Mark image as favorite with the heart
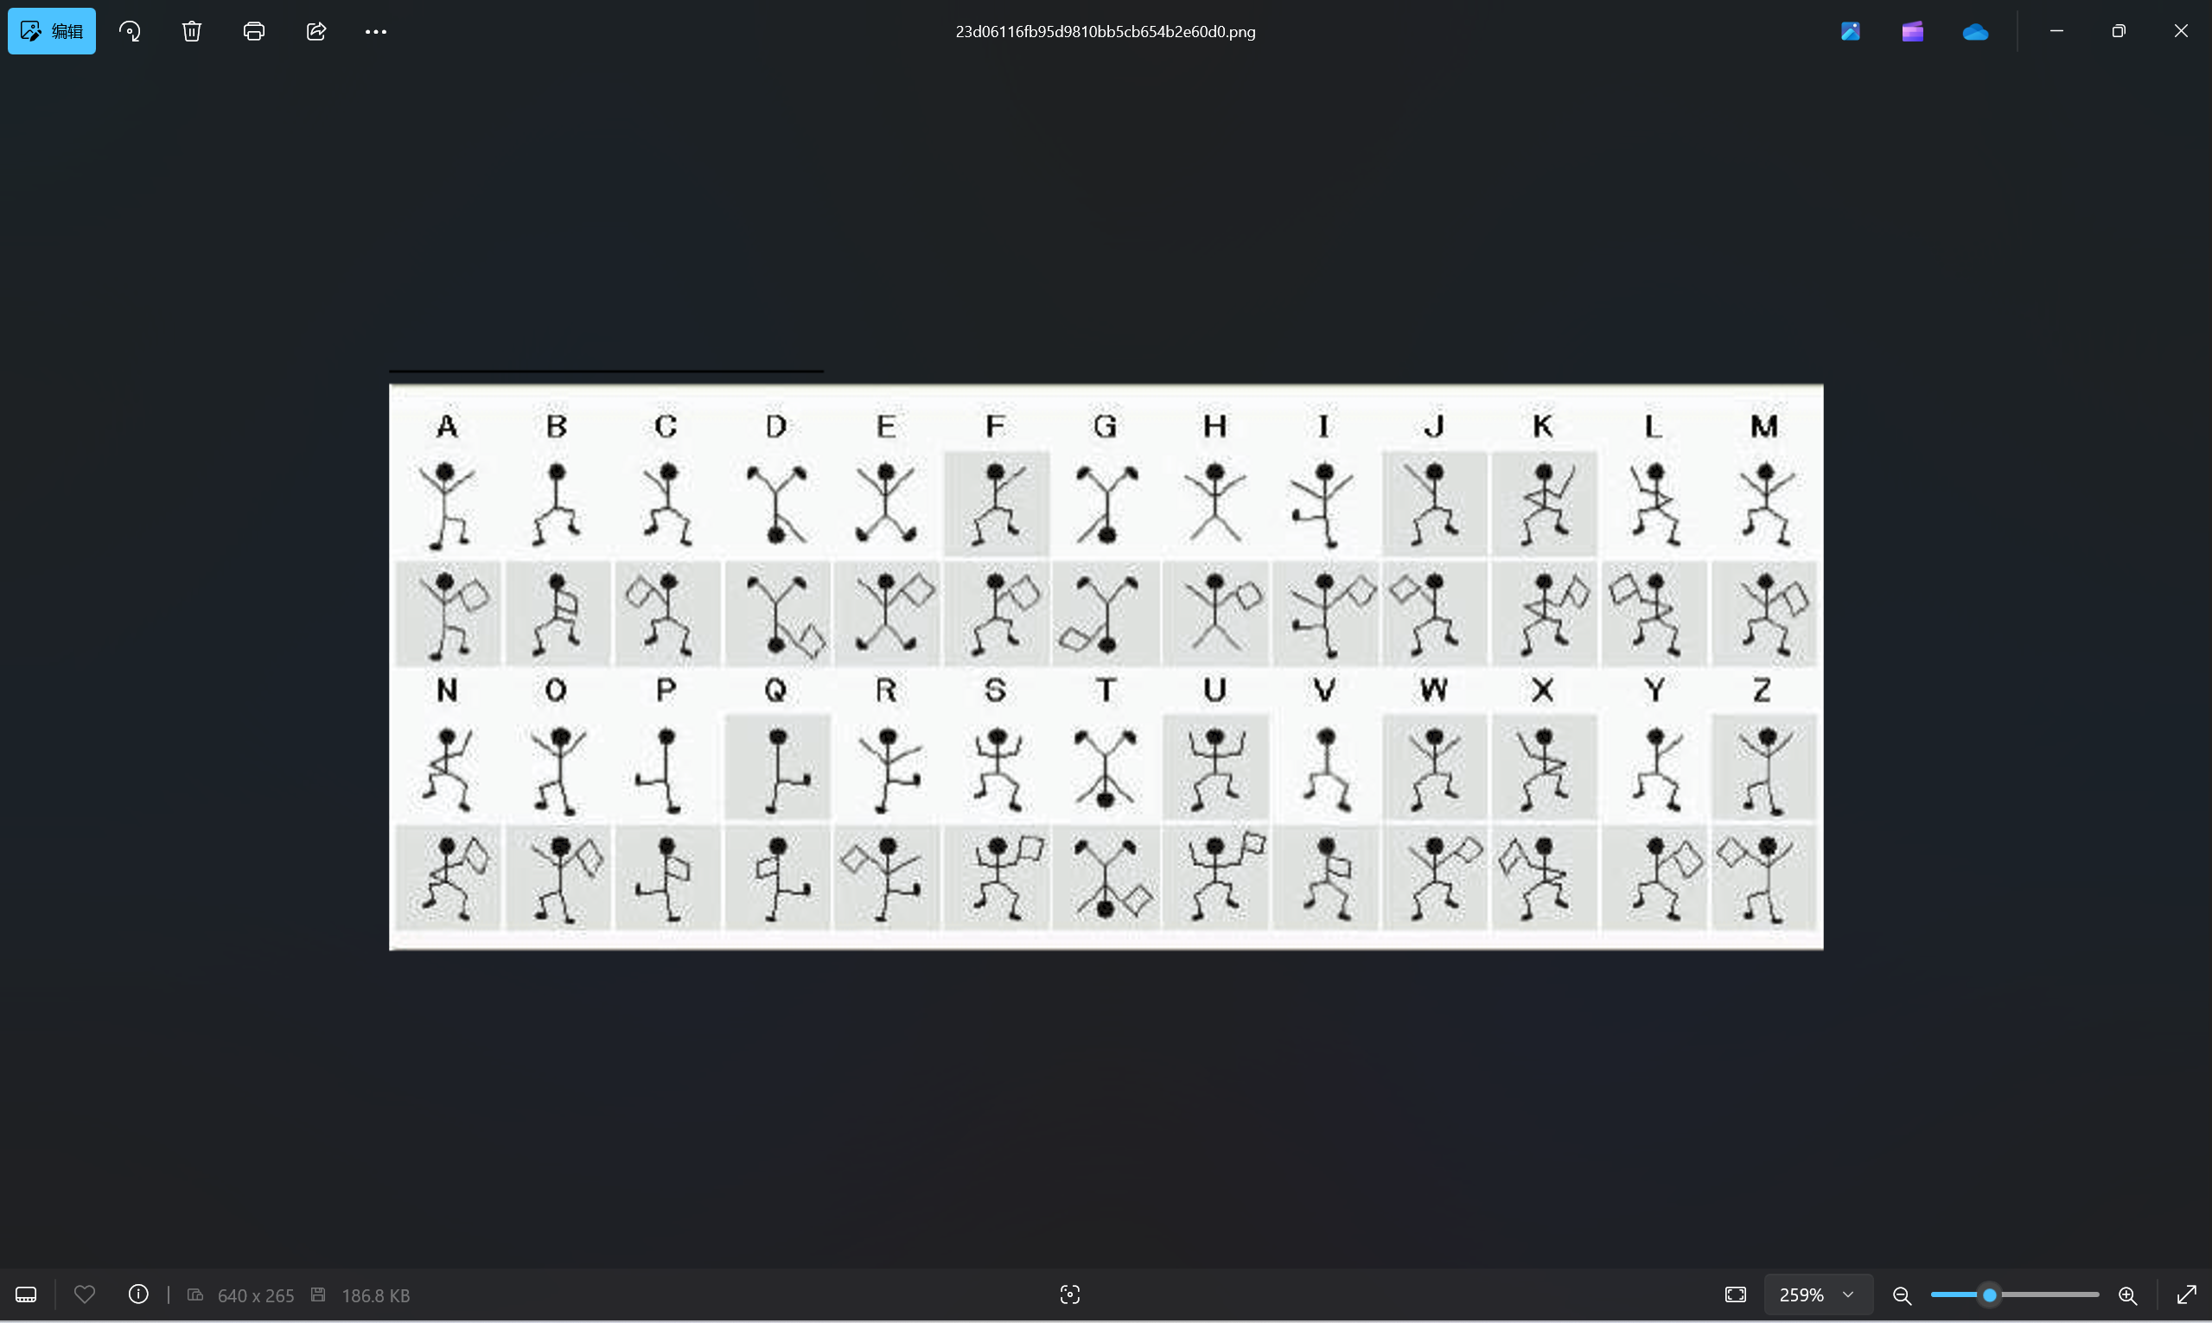 pyautogui.click(x=85, y=1294)
